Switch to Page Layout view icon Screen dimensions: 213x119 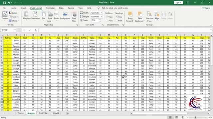pos(176,117)
